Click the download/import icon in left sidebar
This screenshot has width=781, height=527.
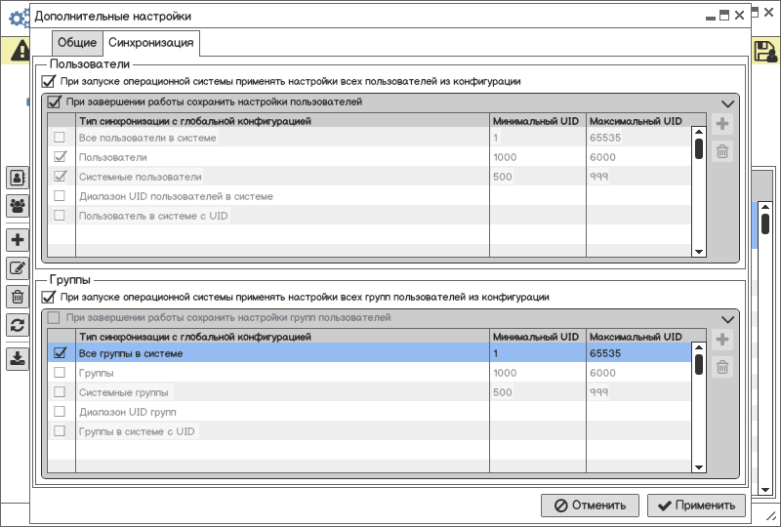coord(18,358)
